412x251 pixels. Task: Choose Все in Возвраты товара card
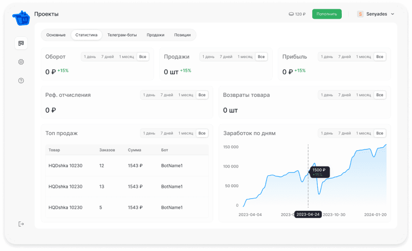point(380,95)
